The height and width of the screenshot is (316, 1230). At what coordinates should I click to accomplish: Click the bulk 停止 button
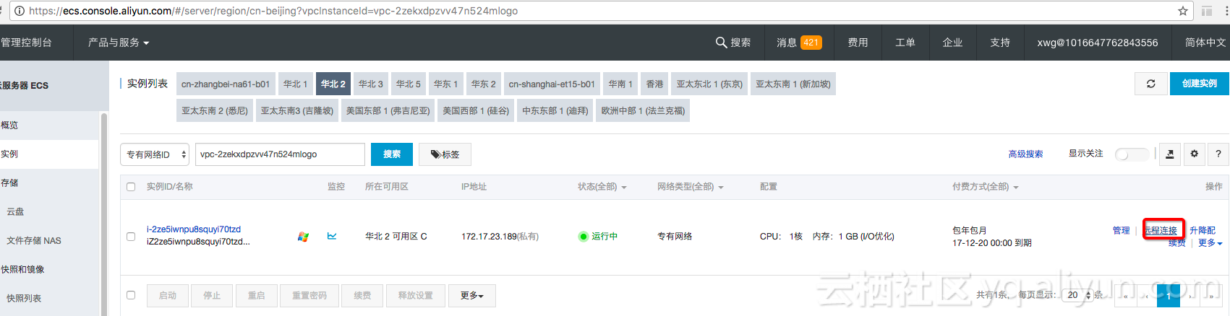[212, 296]
